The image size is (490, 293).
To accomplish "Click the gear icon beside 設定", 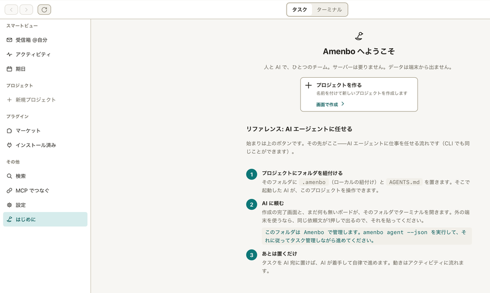I will [x=9, y=205].
